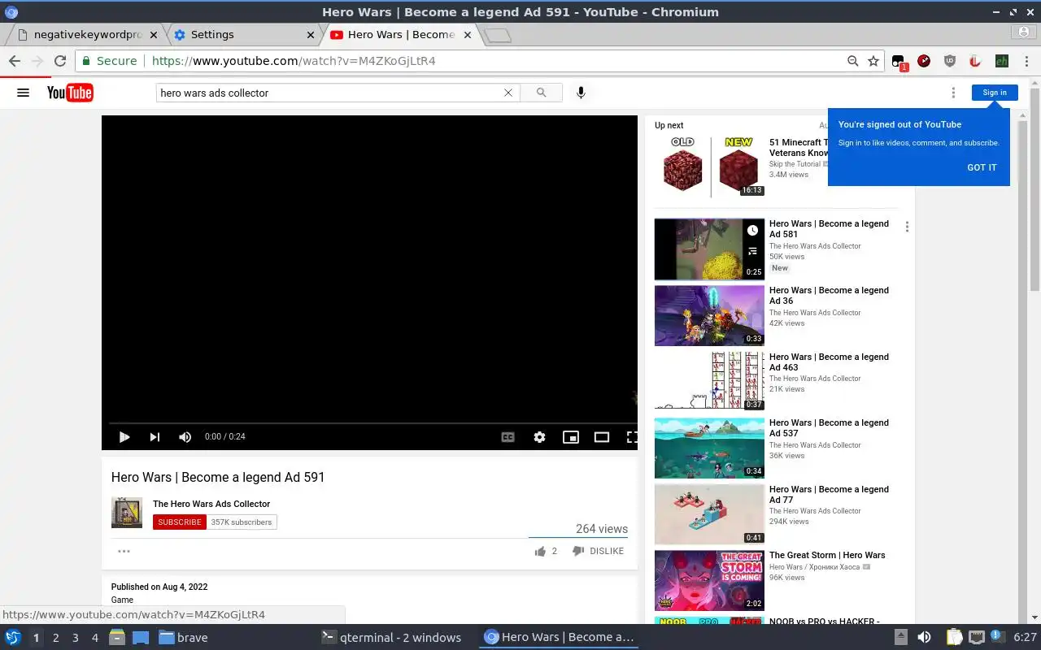Open a new browser tab

[498, 35]
